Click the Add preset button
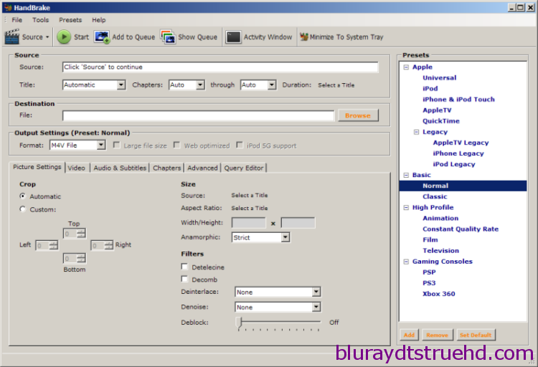538x367 pixels. tap(409, 335)
